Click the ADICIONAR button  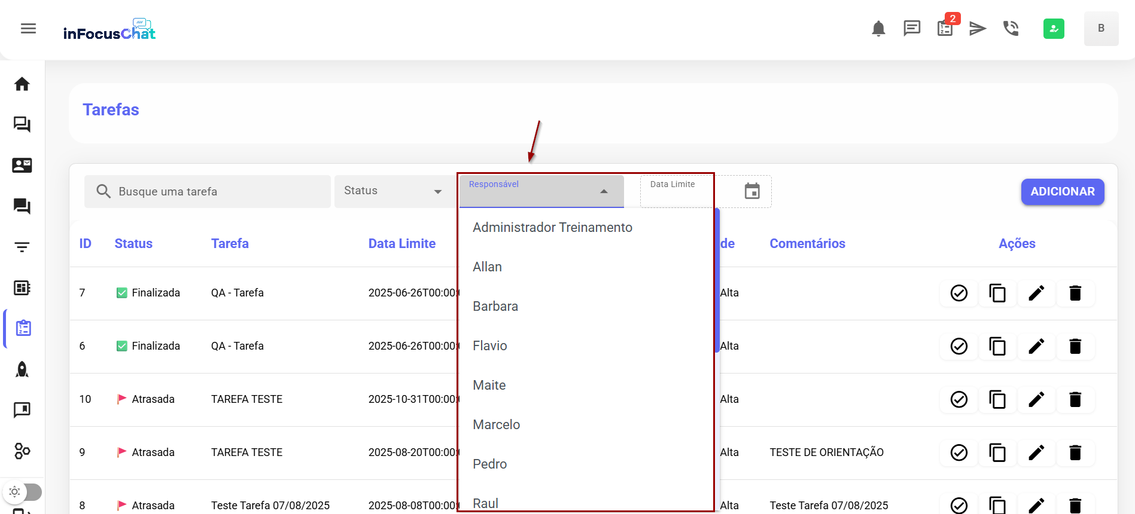click(1062, 192)
